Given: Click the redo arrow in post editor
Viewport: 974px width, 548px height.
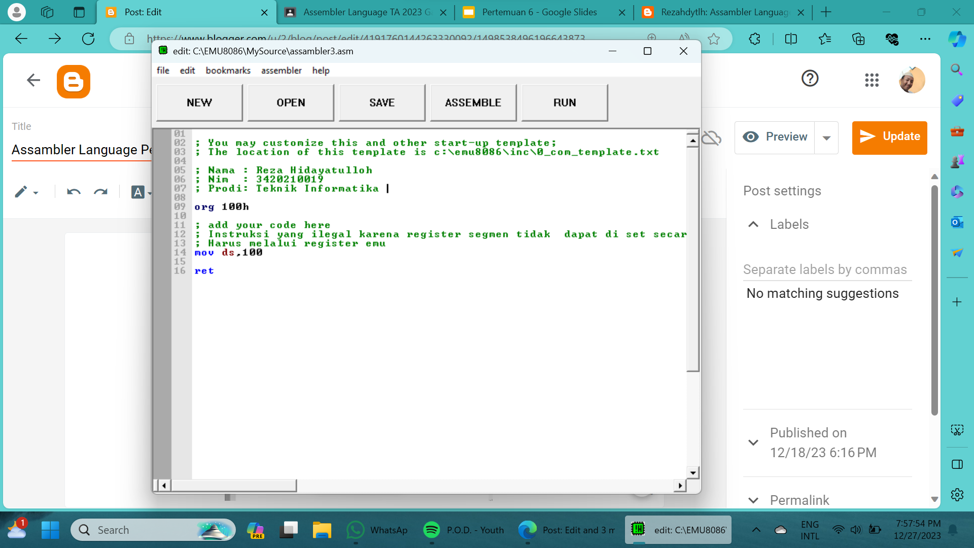Looking at the screenshot, I should click(100, 192).
